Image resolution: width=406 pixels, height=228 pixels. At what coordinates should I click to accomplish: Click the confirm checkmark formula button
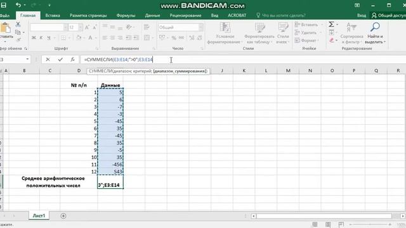(x=60, y=60)
